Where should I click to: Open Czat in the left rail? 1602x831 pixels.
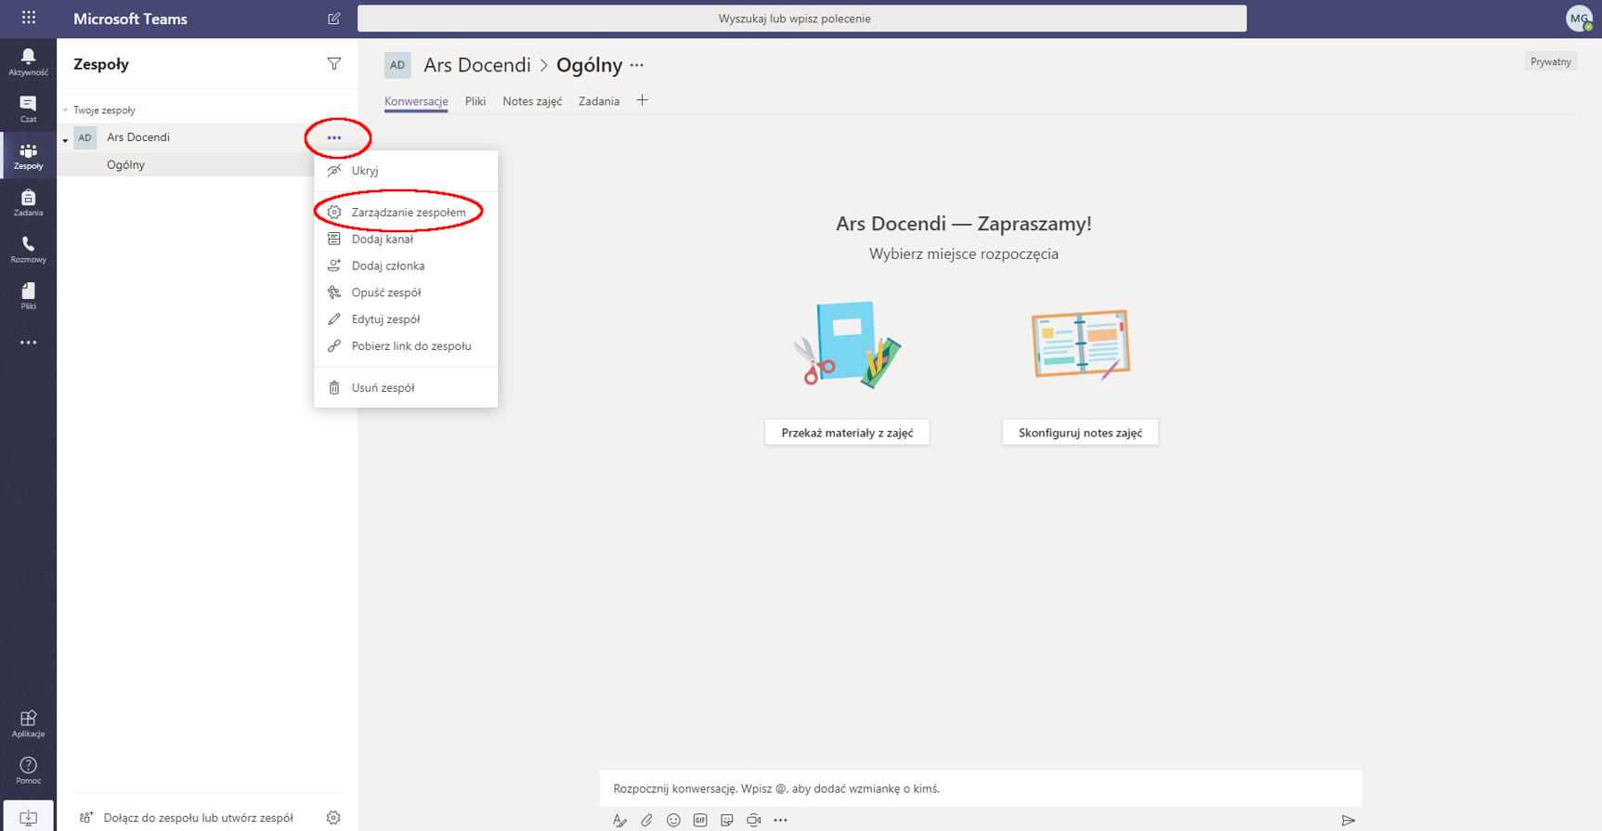pyautogui.click(x=29, y=109)
